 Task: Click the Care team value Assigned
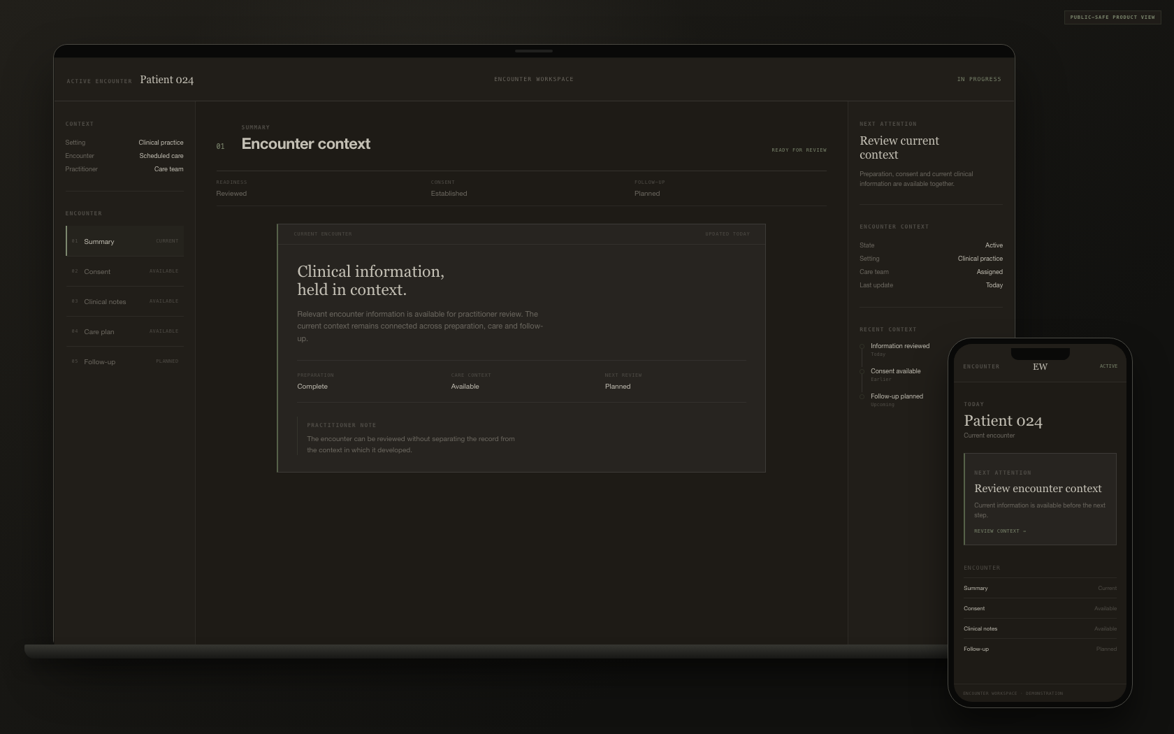[x=990, y=272]
